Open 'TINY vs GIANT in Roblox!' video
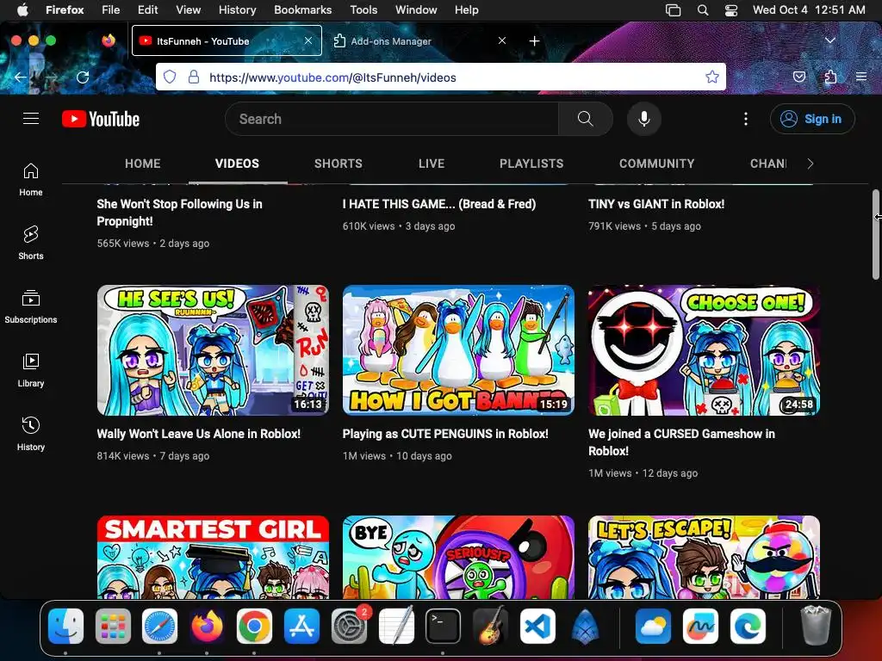This screenshot has height=661, width=882. [655, 204]
